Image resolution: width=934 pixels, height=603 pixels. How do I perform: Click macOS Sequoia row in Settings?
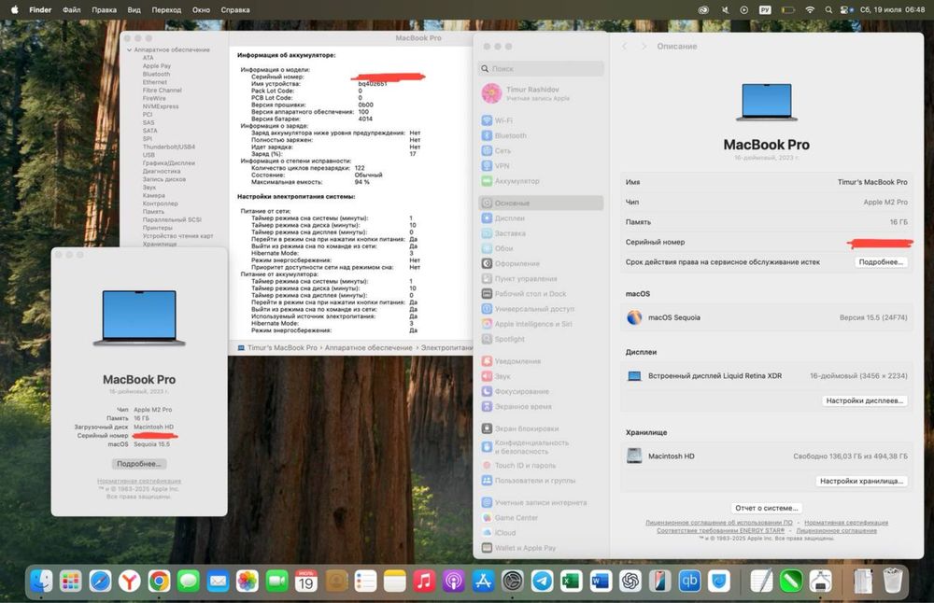[766, 317]
